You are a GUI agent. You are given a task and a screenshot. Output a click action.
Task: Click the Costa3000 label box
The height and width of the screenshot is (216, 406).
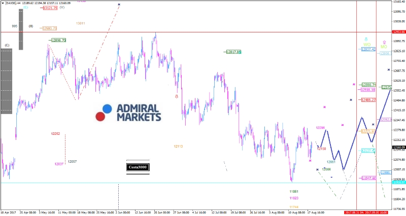138,167
